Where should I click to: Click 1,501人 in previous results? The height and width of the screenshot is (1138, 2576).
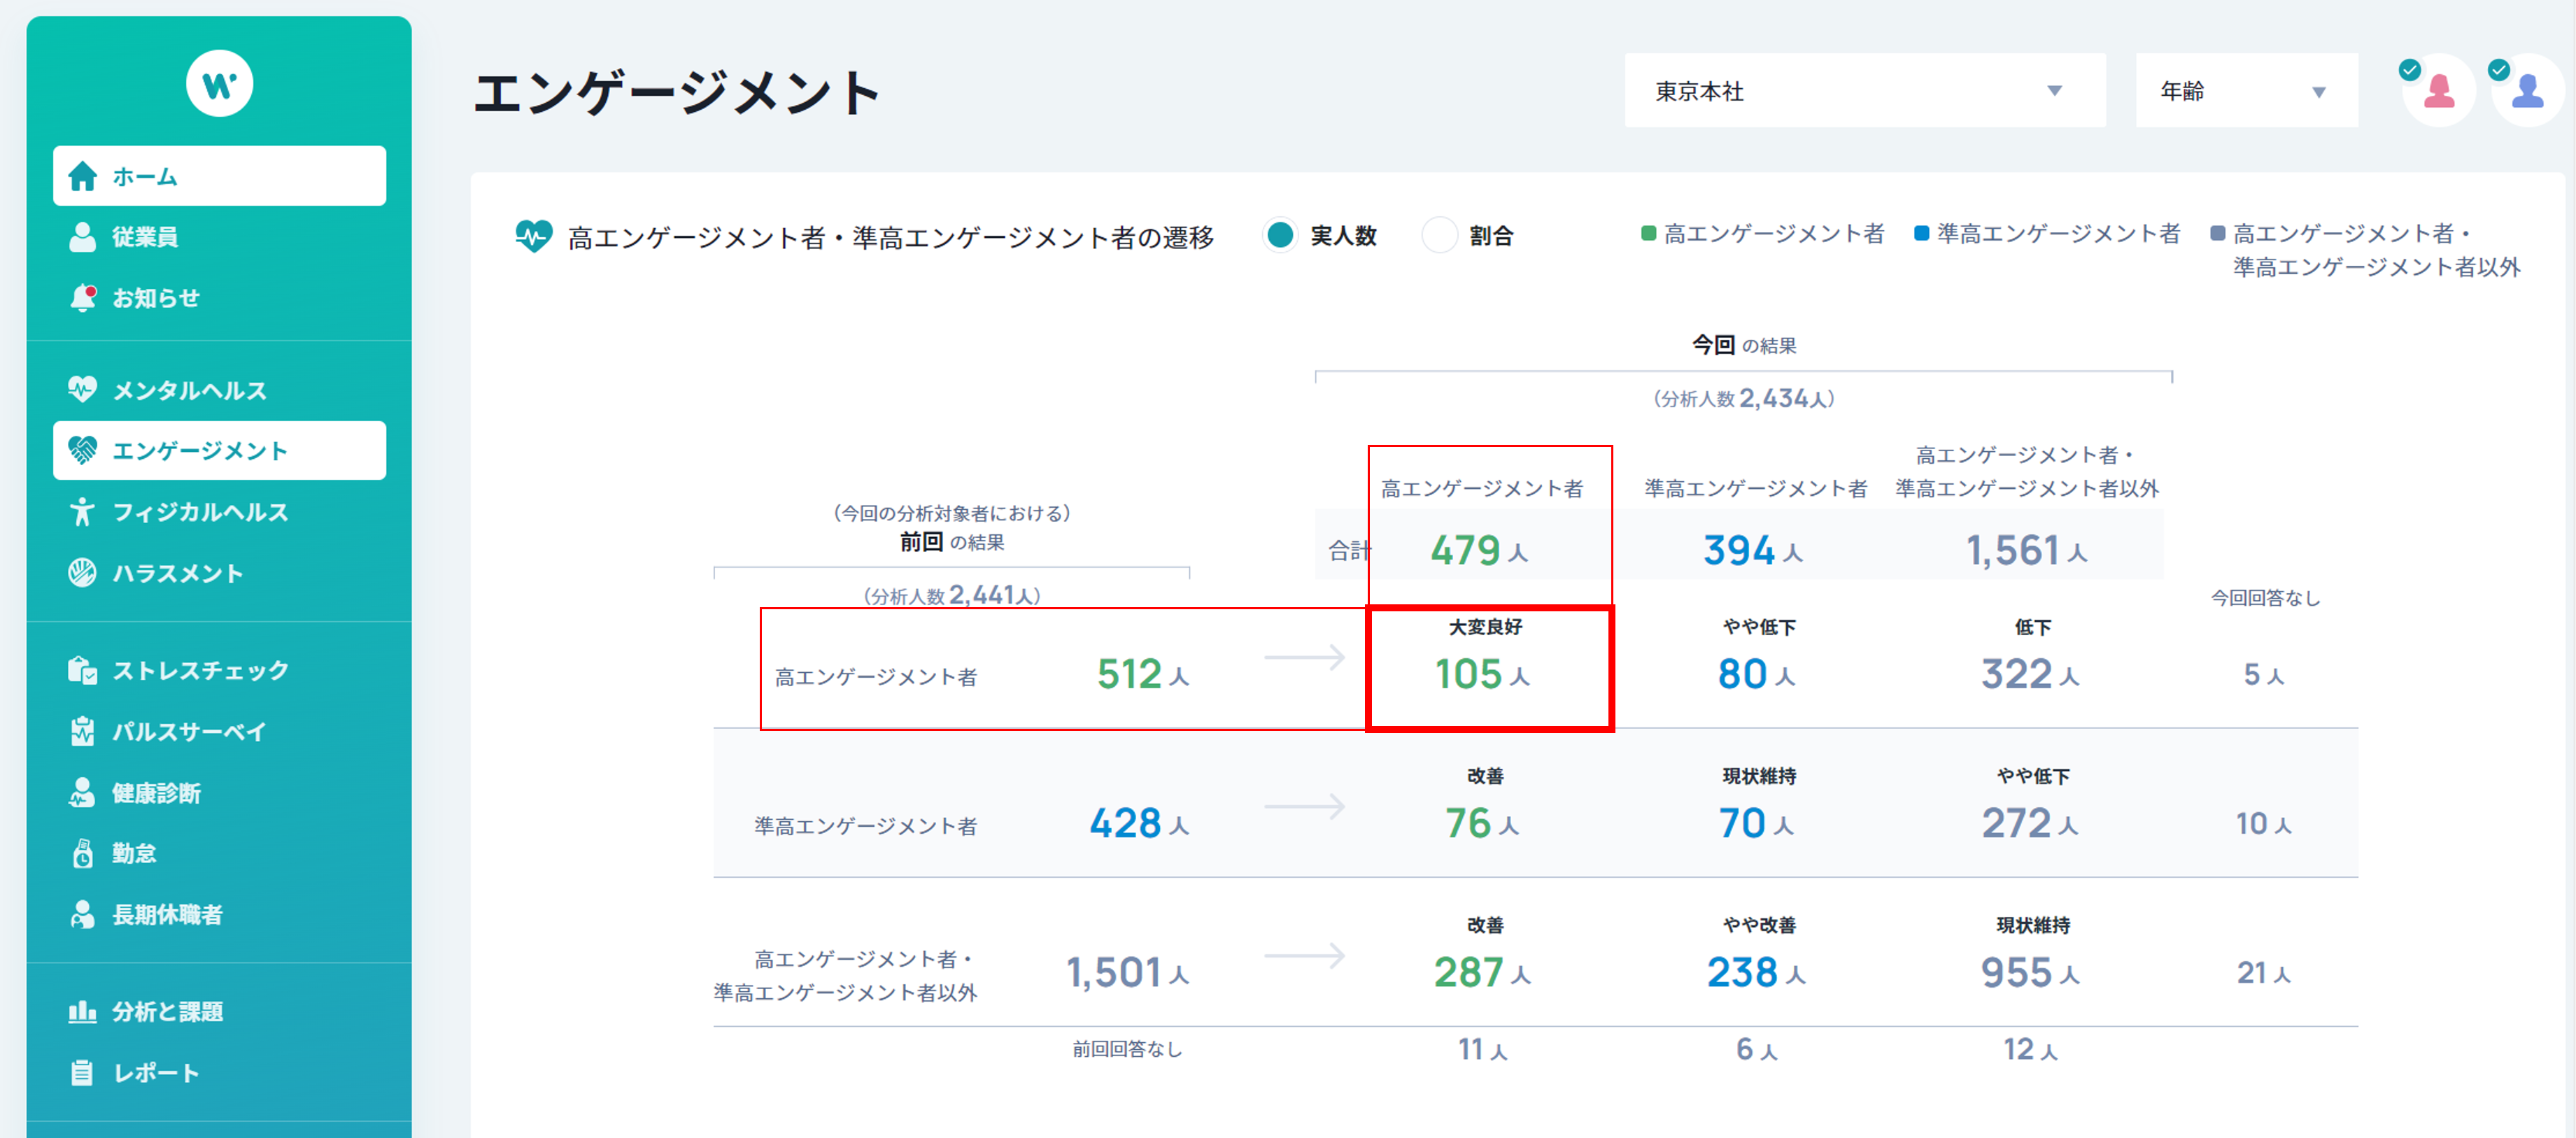tap(1128, 973)
